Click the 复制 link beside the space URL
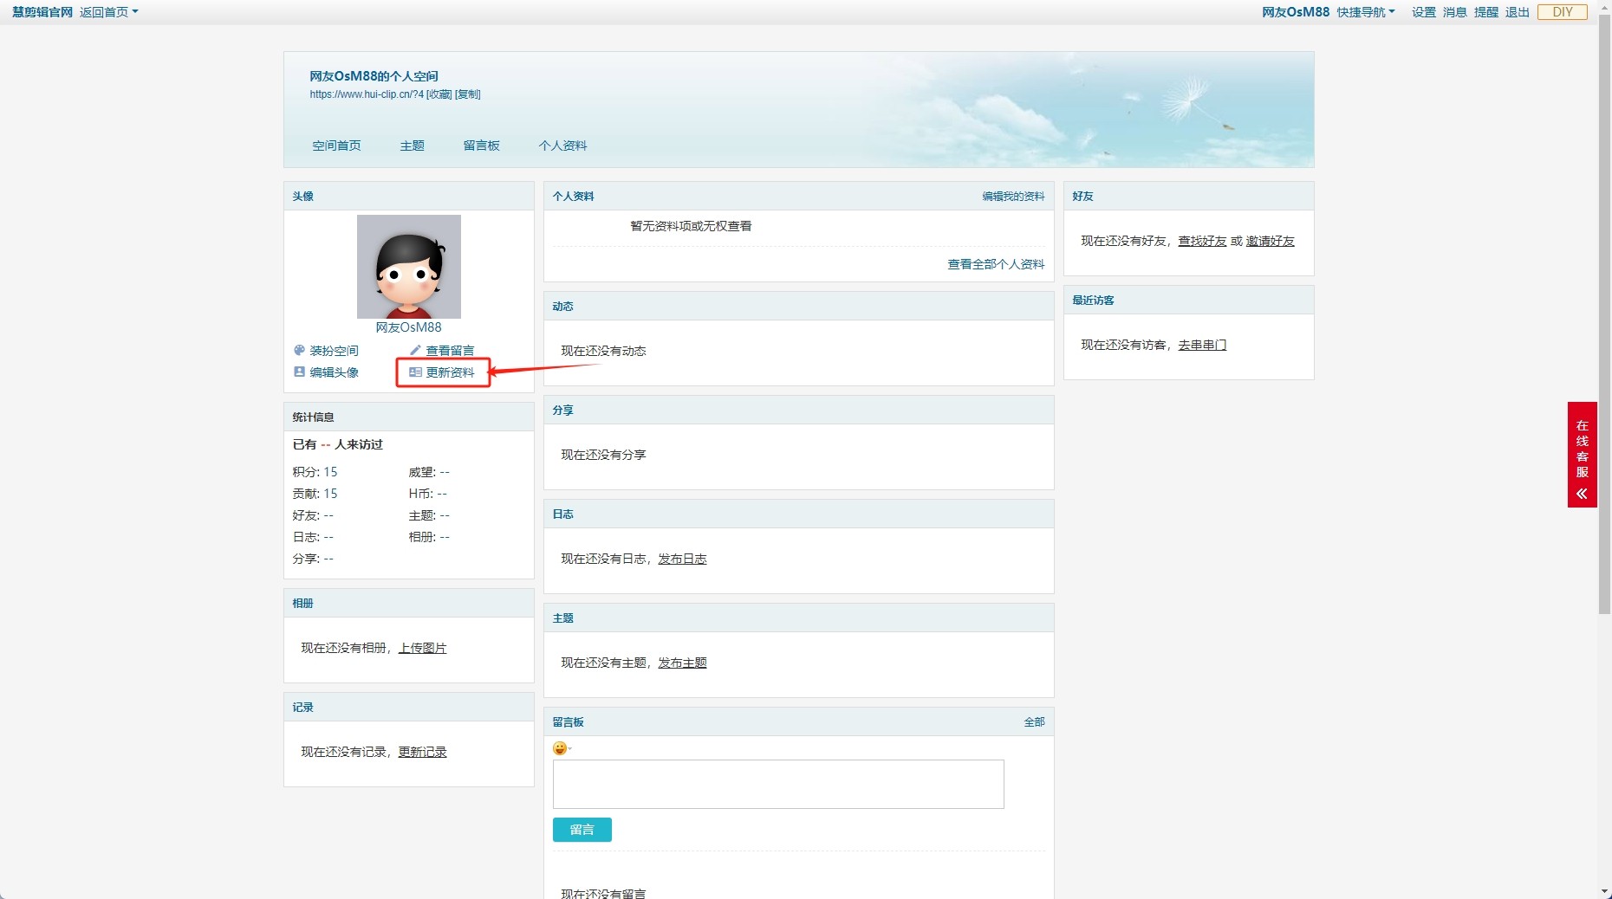 [468, 94]
